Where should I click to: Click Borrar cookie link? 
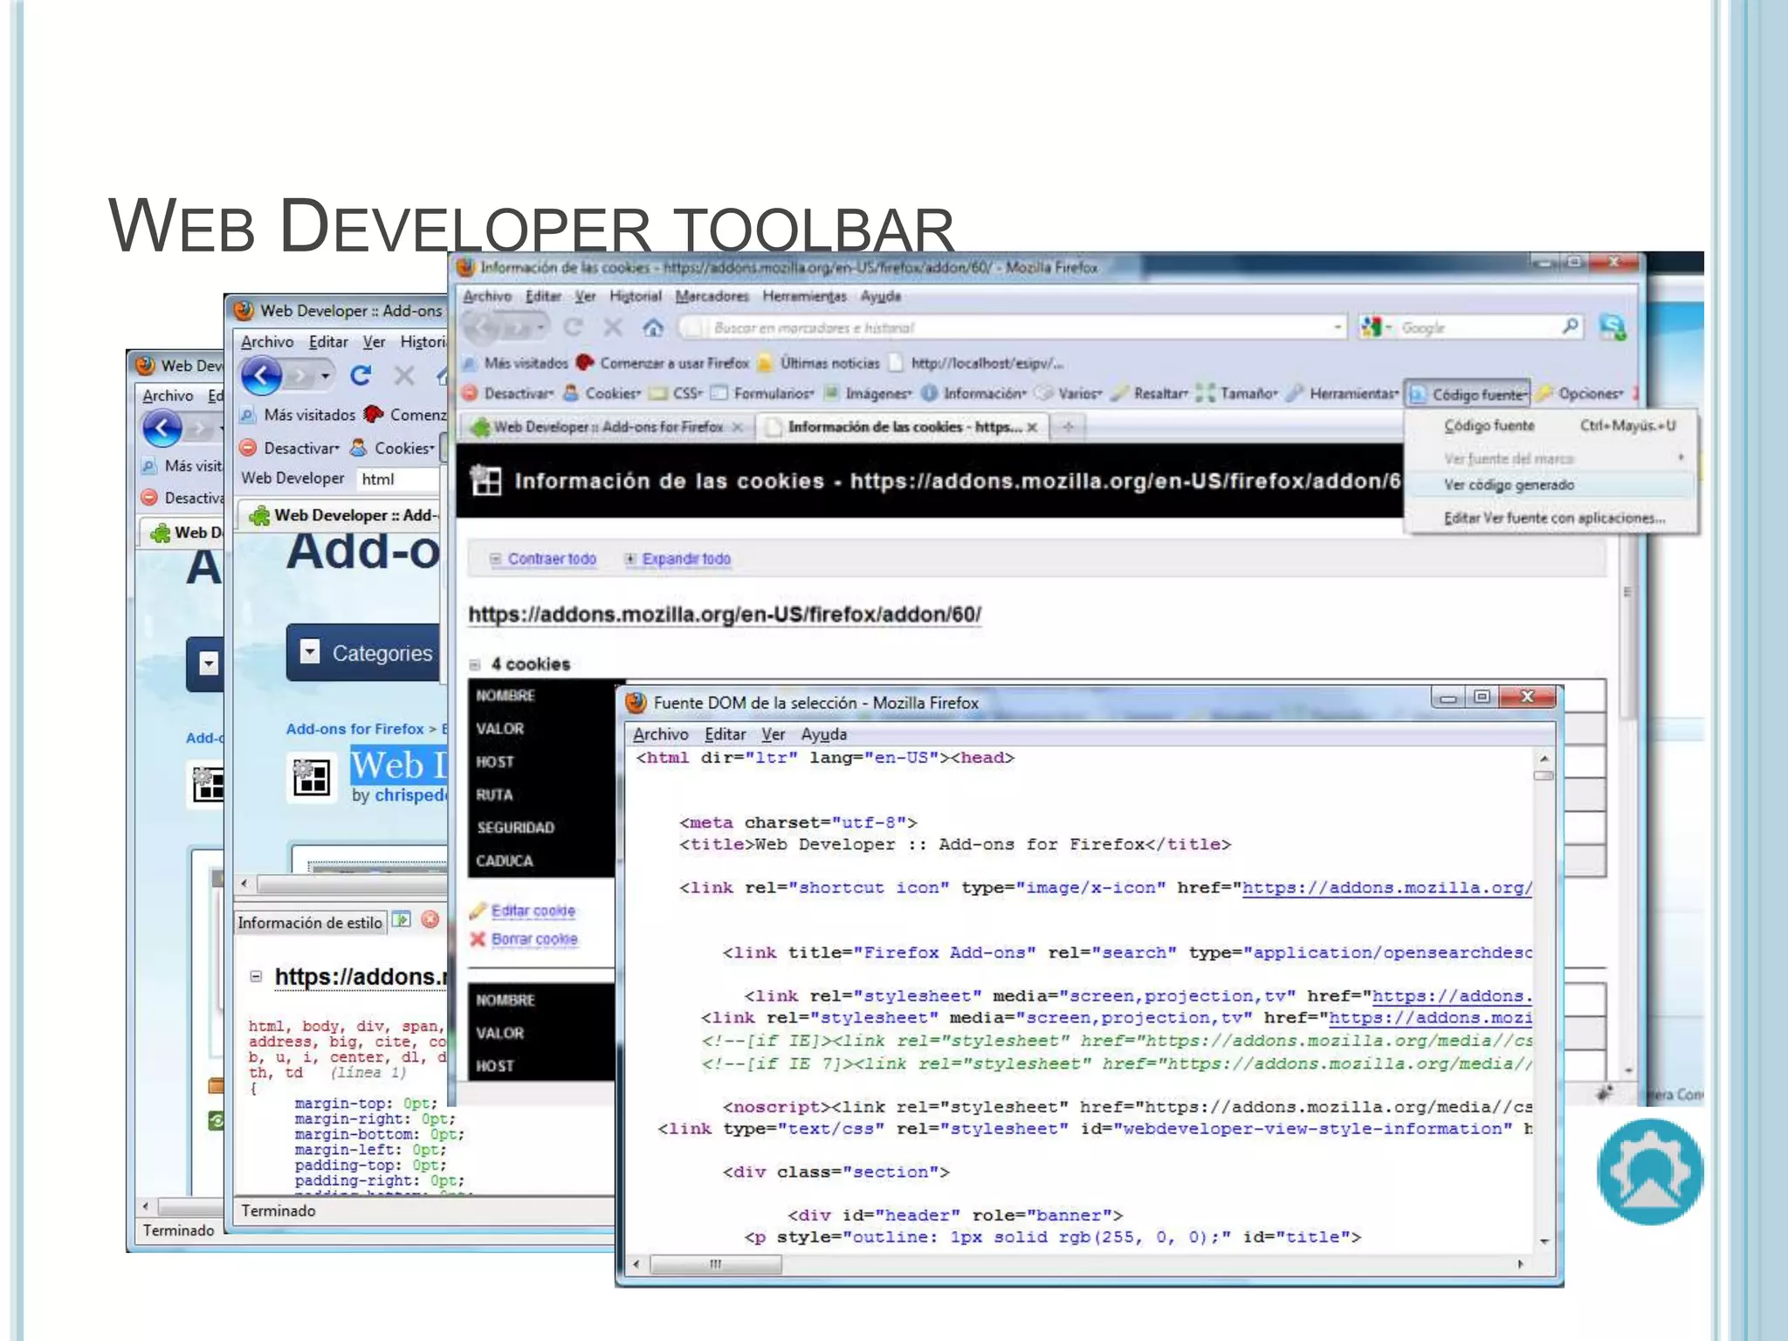pos(534,939)
